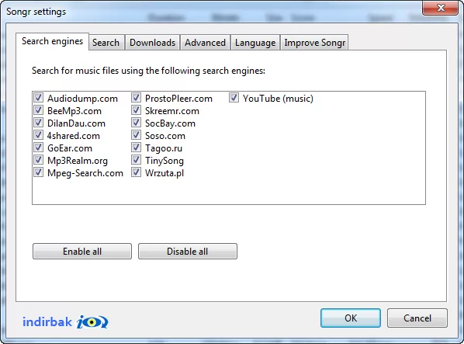This screenshot has width=464, height=344.
Task: Toggle the Tagoo.ru checkbox
Action: [136, 148]
